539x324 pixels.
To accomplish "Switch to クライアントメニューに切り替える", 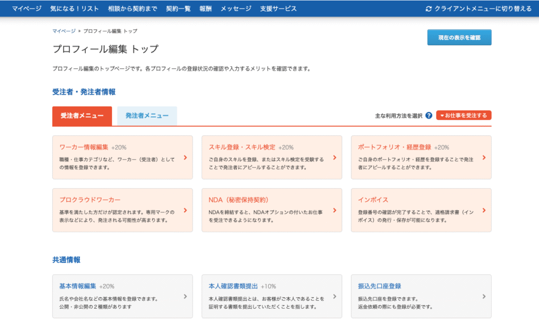I will tap(478, 8).
